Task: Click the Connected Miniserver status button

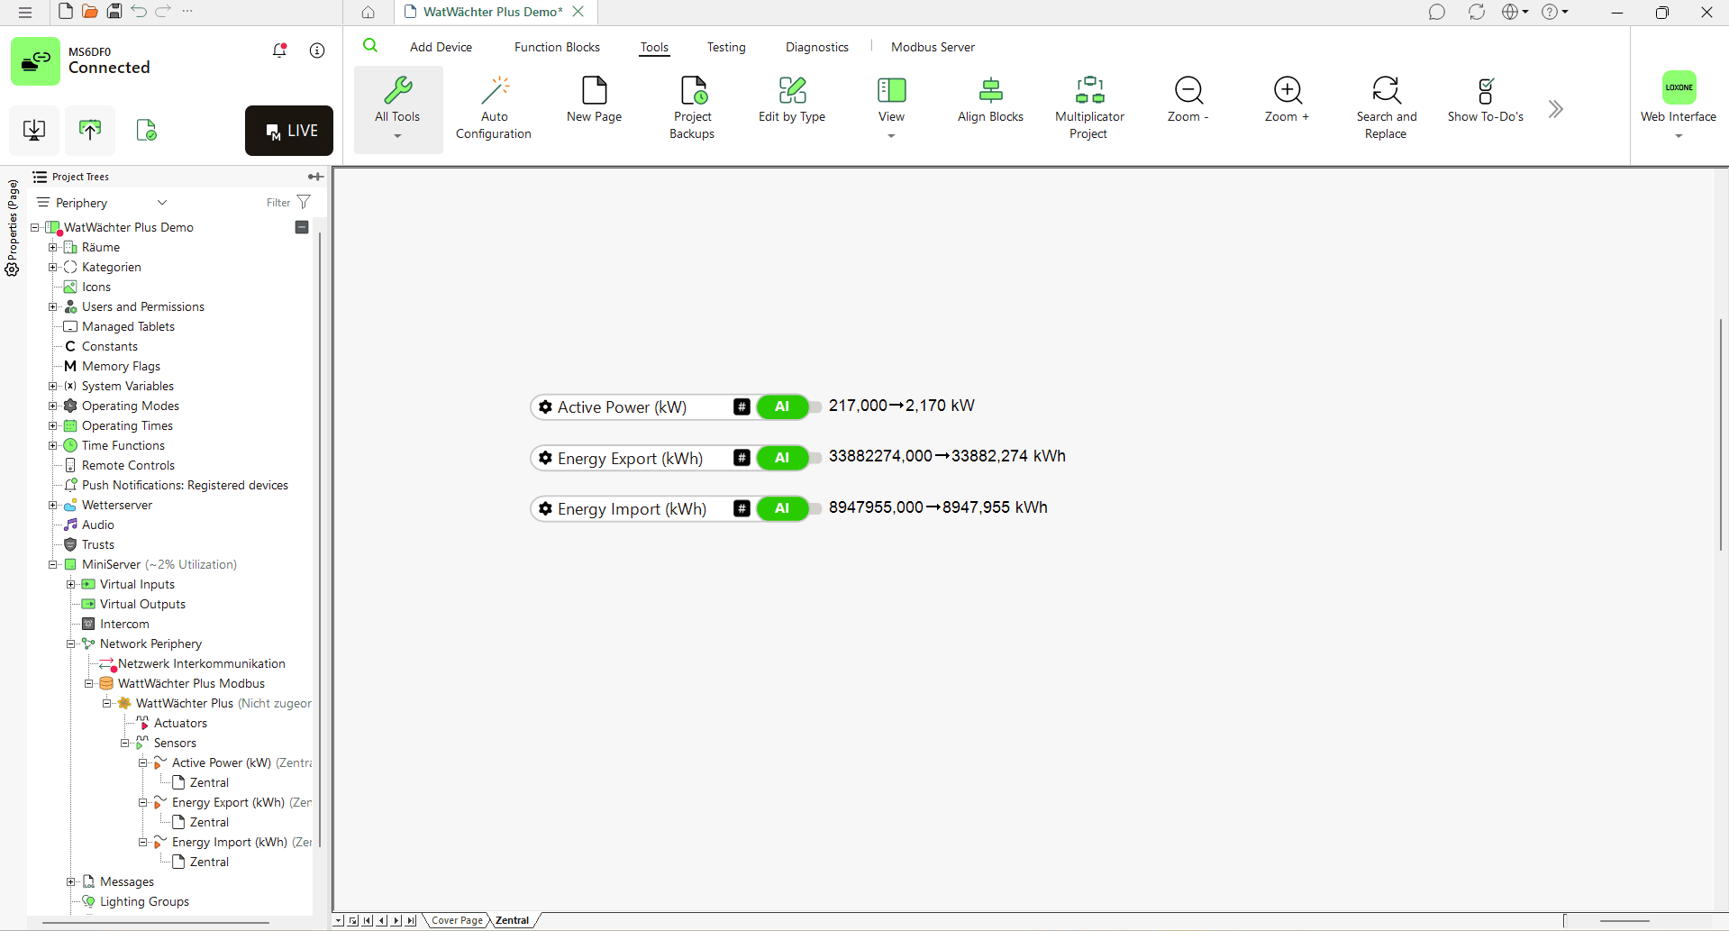Action: coord(35,61)
